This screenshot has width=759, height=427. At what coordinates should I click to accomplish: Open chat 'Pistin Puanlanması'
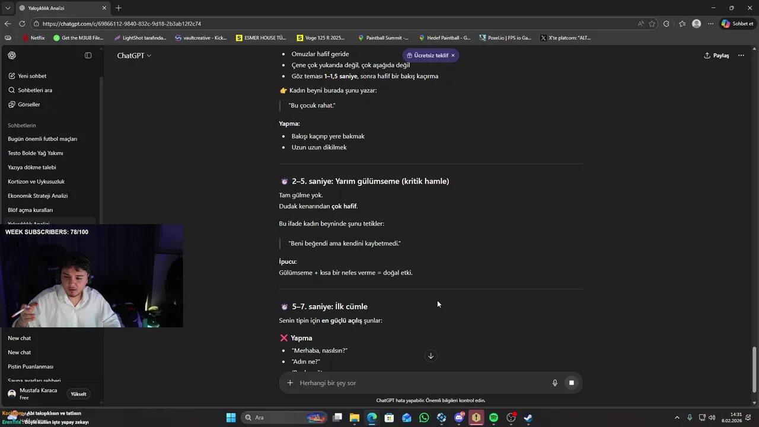pos(30,367)
